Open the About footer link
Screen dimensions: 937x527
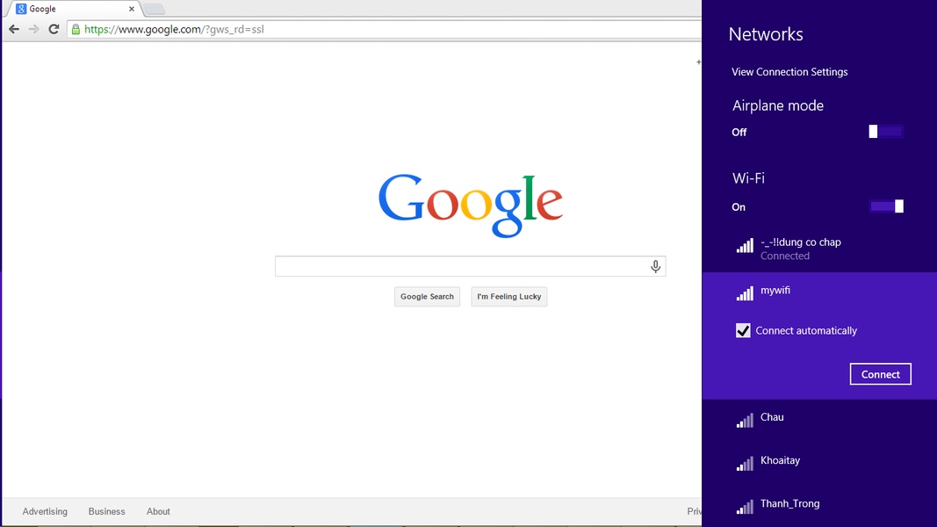[x=158, y=511]
